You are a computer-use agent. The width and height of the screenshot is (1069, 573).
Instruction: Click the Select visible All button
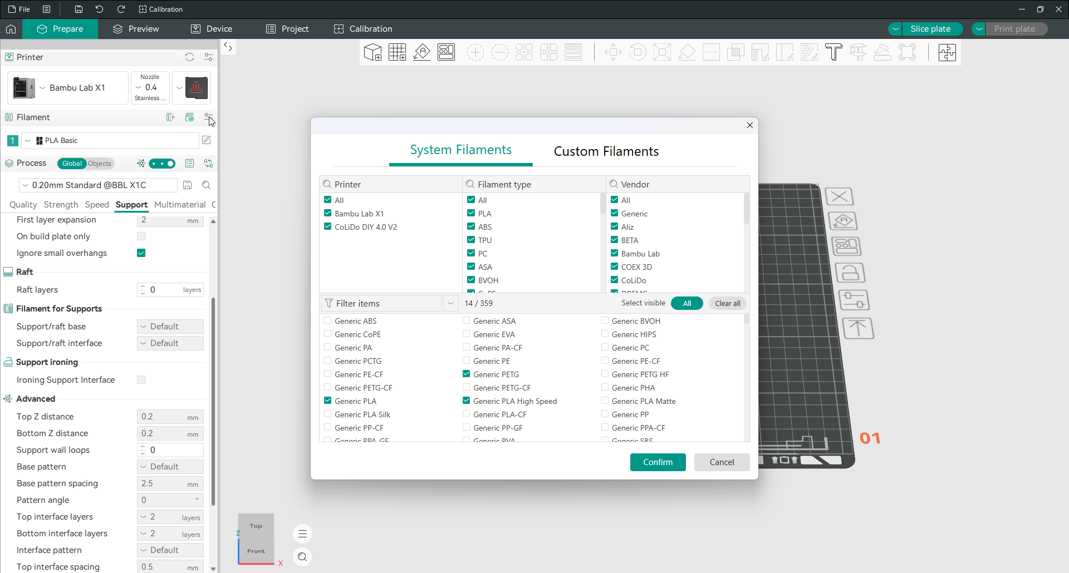click(687, 303)
